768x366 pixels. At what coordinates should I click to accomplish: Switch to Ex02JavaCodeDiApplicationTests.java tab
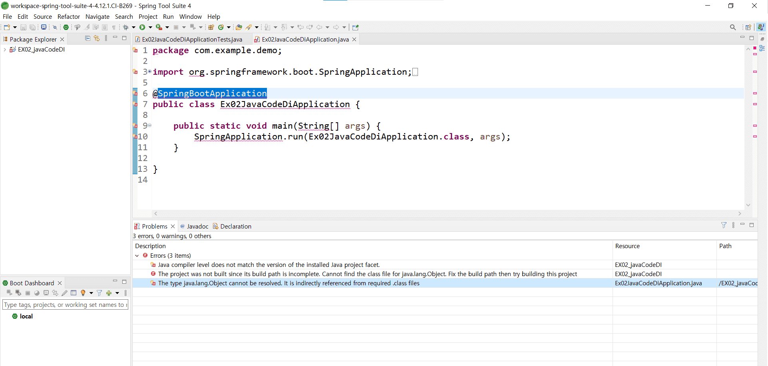tap(189, 39)
